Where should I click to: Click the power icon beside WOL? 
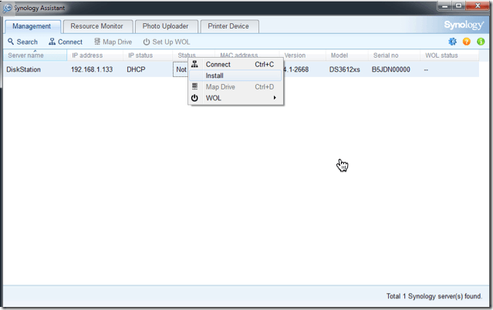click(x=194, y=98)
